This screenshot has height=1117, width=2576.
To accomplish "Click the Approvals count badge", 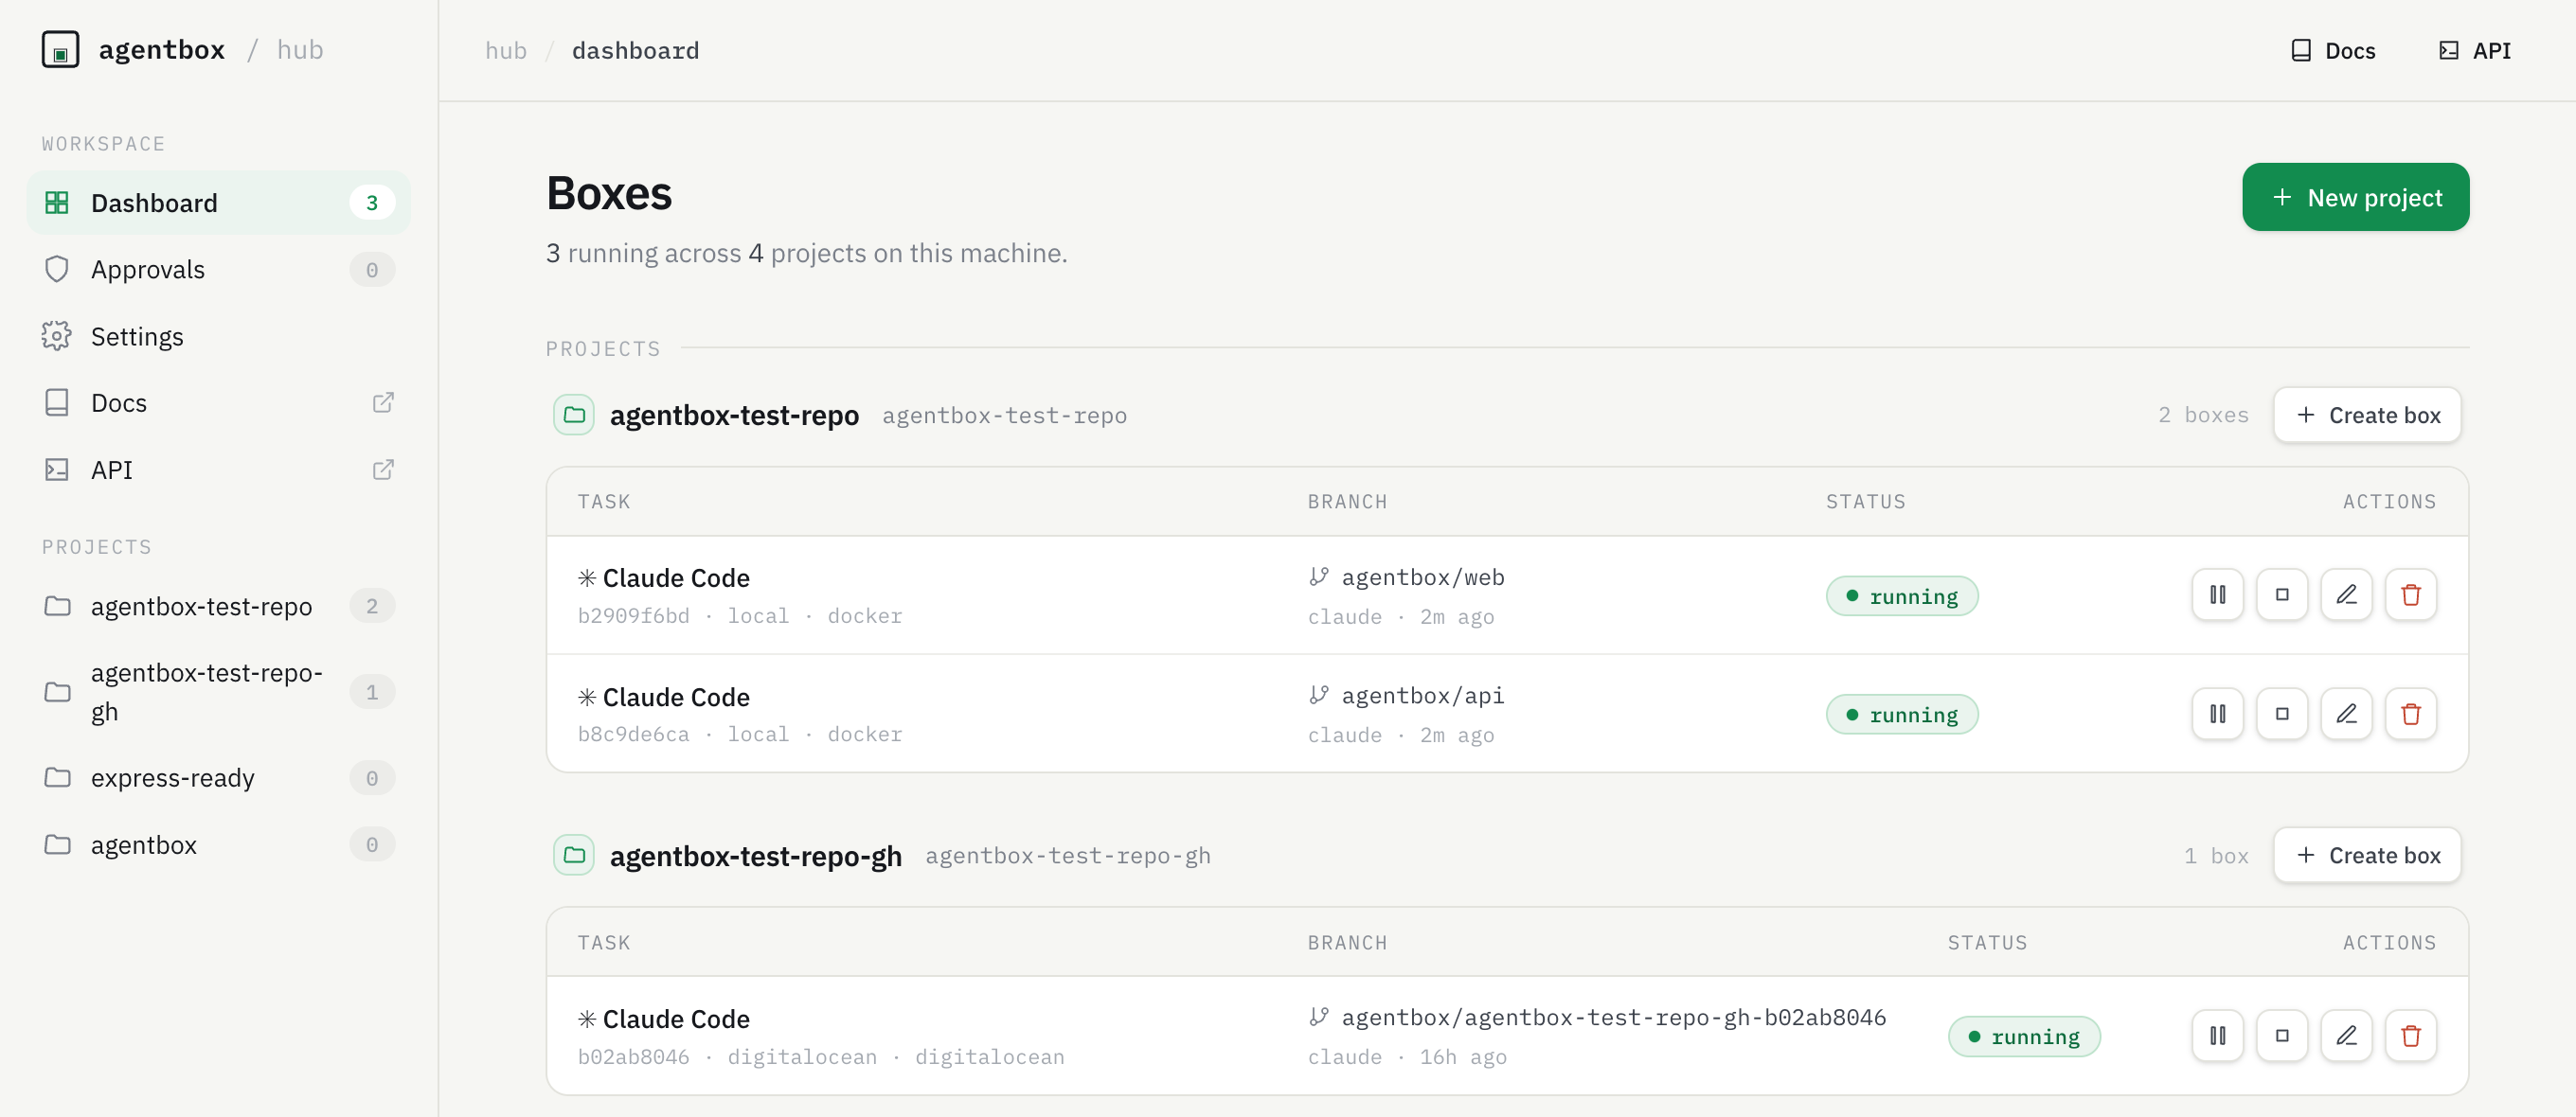I will 372,270.
